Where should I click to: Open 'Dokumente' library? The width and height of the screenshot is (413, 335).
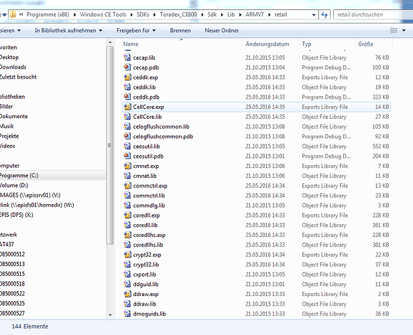[x=13, y=116]
